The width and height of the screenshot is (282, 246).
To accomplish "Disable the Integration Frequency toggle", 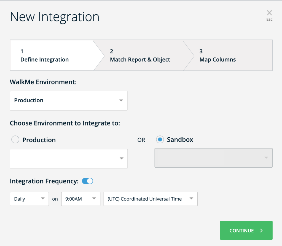I will [87, 181].
